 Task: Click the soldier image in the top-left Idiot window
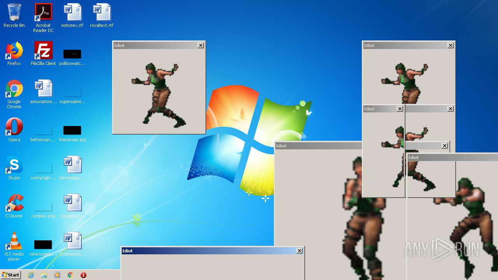(159, 94)
